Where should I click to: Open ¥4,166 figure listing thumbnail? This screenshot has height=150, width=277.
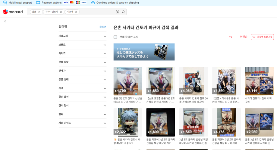[226, 122]
